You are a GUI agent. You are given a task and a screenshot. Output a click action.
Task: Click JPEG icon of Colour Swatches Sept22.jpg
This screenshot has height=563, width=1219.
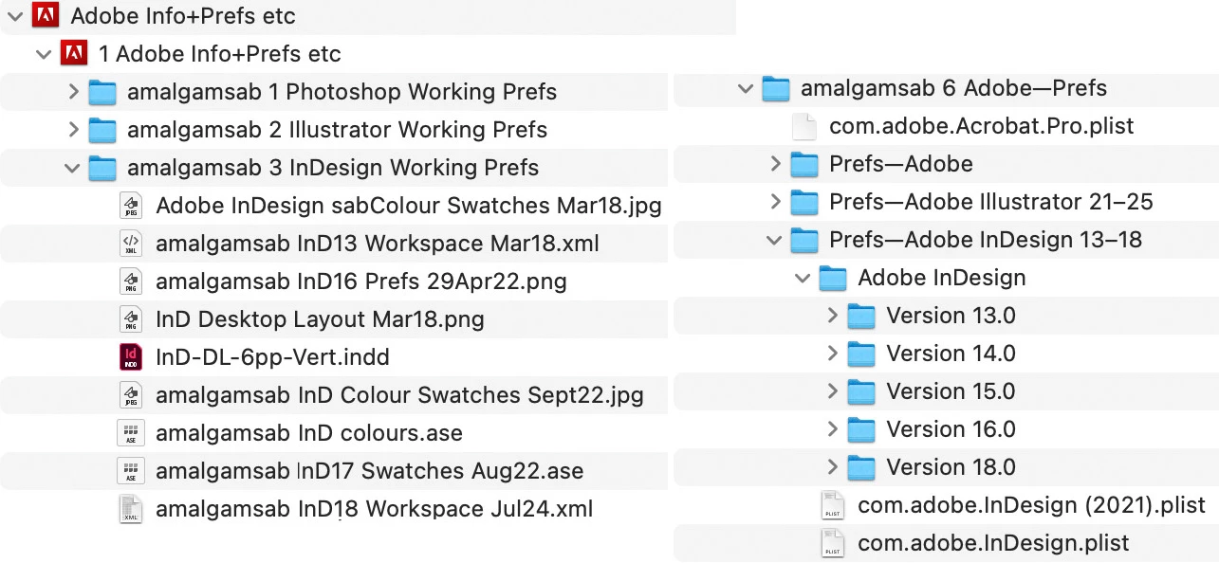click(131, 394)
